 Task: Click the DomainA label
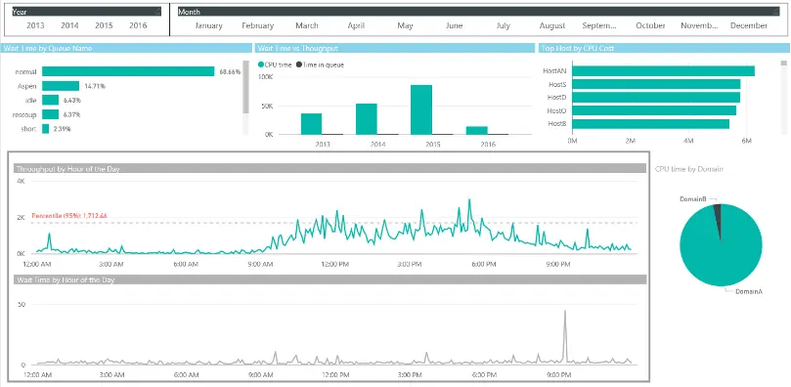749,292
